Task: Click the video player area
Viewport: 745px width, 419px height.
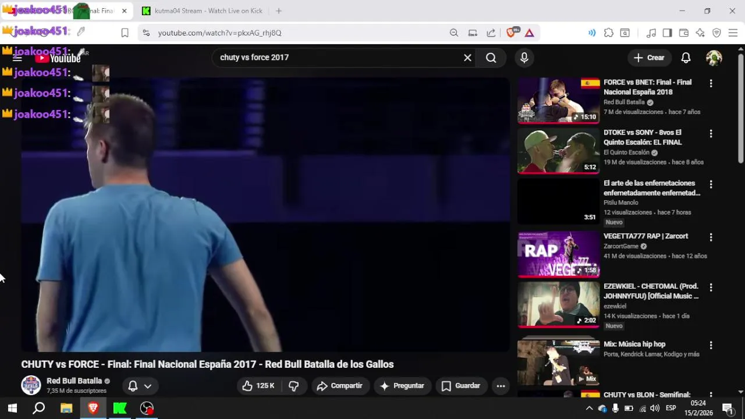Action: (265, 215)
